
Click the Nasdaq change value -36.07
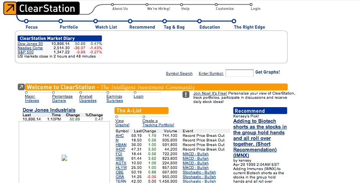tap(79, 48)
